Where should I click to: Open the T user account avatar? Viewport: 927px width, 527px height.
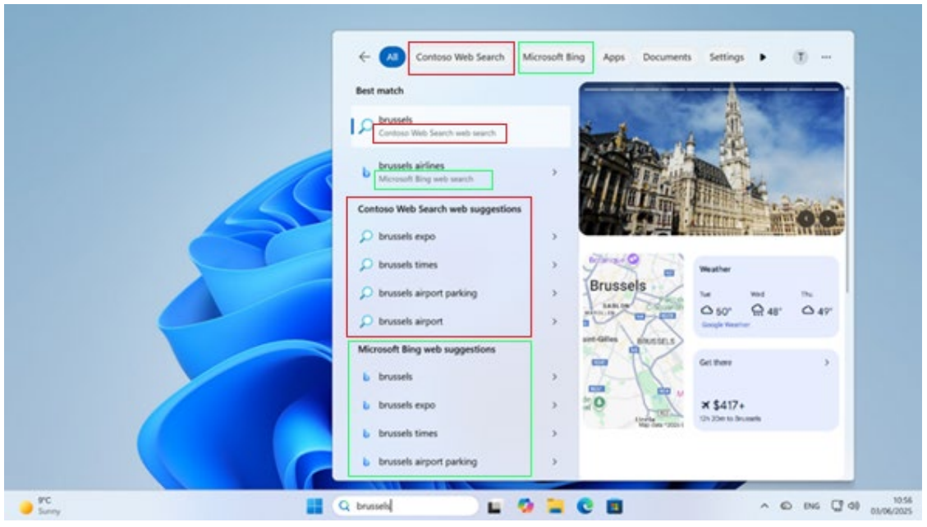(801, 57)
